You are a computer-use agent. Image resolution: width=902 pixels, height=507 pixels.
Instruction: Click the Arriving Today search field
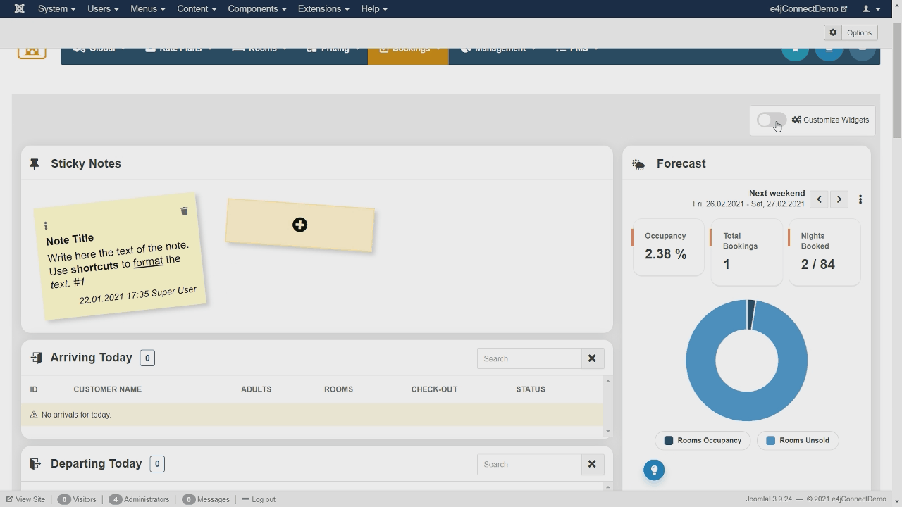point(529,358)
